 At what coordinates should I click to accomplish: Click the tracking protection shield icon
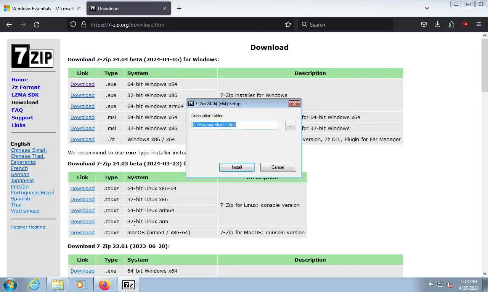(73, 24)
